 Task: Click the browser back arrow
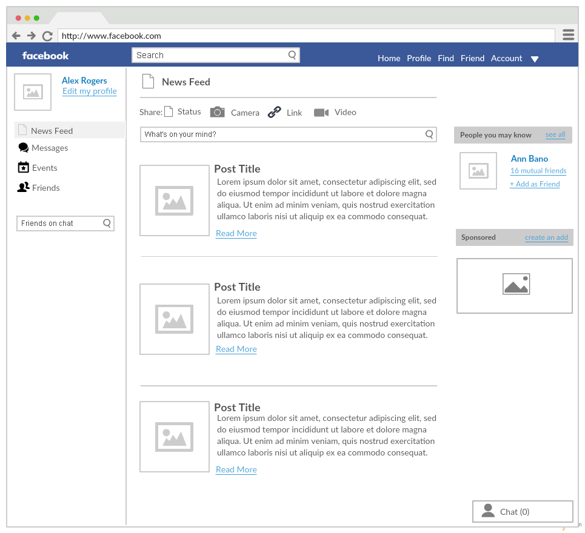tap(16, 36)
